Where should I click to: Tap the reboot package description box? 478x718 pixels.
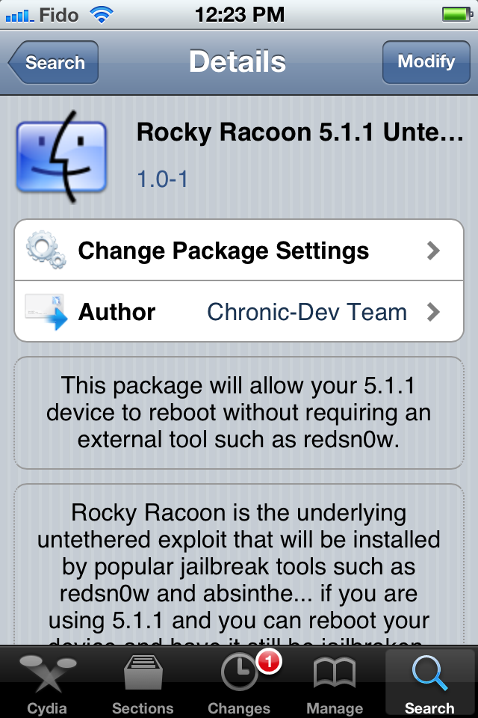pyautogui.click(x=239, y=413)
